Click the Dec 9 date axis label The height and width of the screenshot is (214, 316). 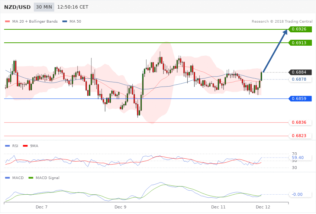click(x=120, y=207)
